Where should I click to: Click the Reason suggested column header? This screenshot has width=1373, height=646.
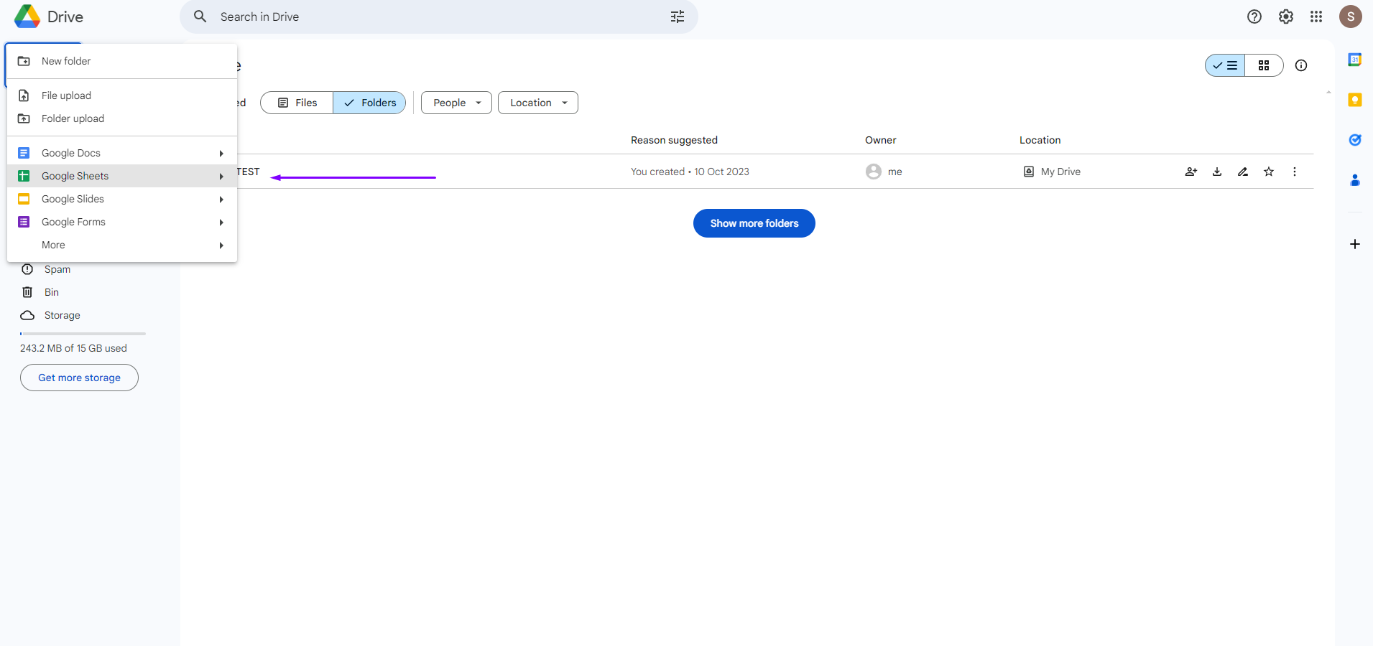click(674, 140)
